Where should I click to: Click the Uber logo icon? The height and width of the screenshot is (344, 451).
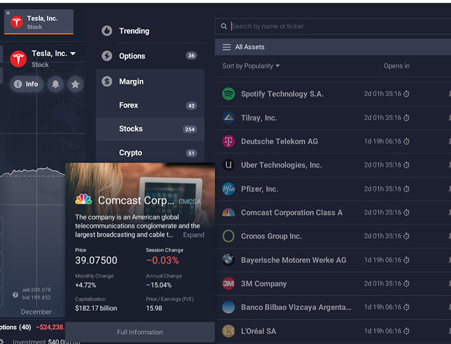click(229, 165)
